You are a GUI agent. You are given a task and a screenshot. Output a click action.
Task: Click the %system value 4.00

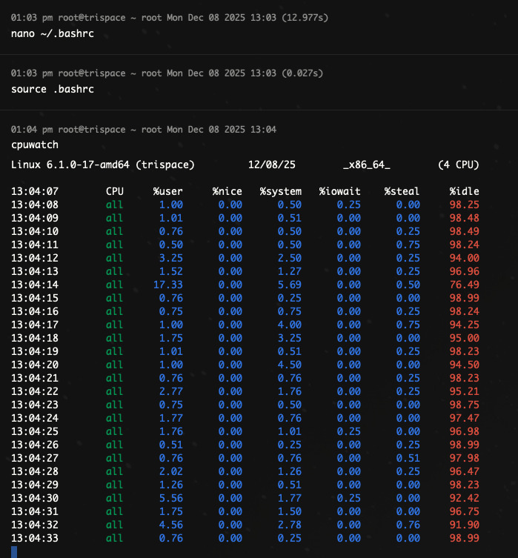point(290,325)
